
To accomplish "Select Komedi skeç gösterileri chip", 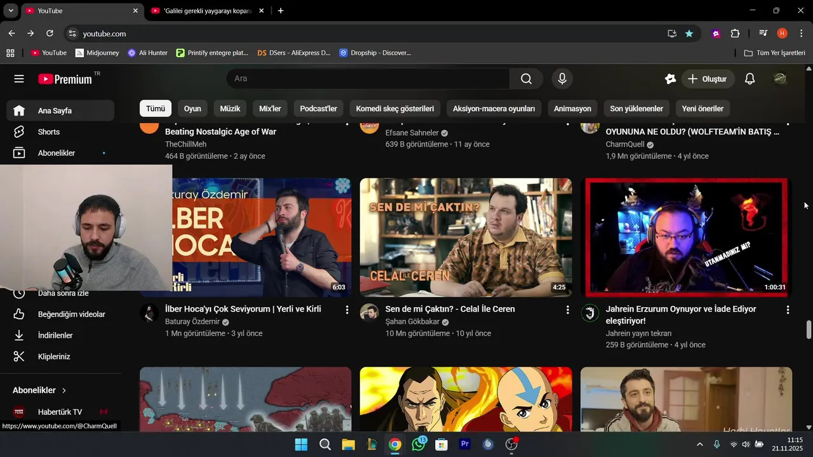I will coord(395,109).
